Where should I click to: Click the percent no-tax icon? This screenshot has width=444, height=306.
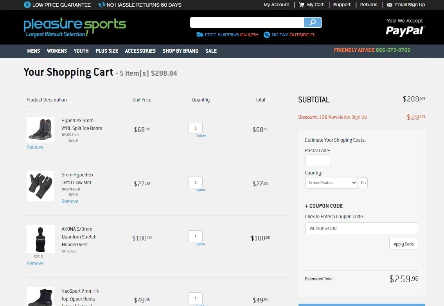(267, 35)
